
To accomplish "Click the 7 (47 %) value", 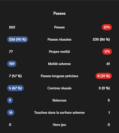I will click(15, 76).
